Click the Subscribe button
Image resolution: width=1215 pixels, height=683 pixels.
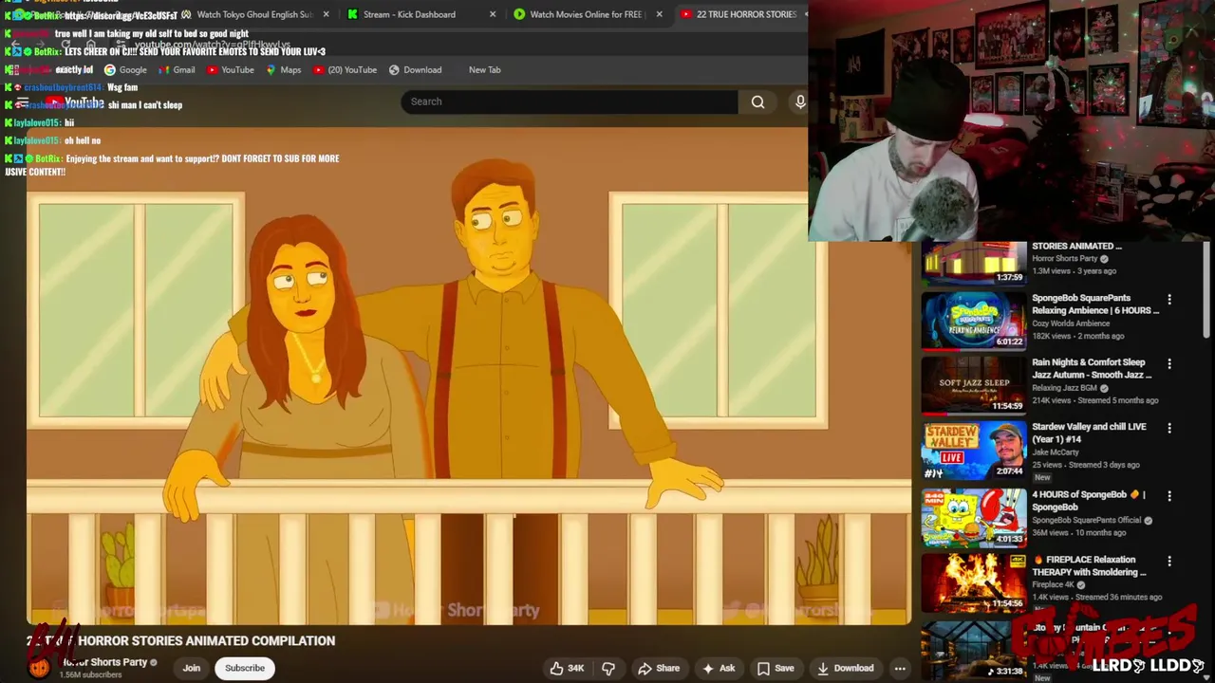(x=245, y=668)
